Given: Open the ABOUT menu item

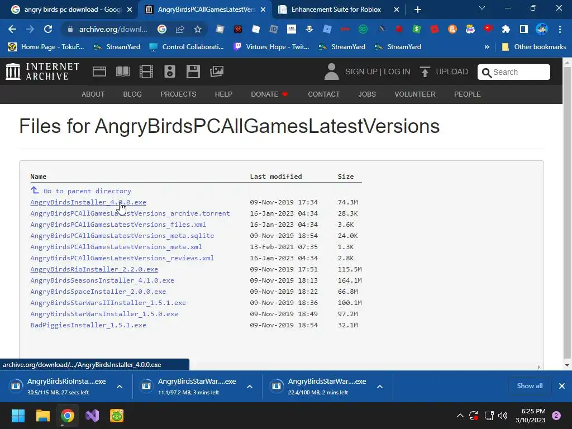Looking at the screenshot, I should 93,94.
